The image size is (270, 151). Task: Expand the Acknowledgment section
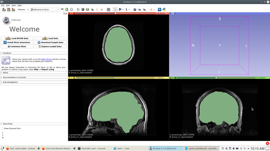[34, 82]
